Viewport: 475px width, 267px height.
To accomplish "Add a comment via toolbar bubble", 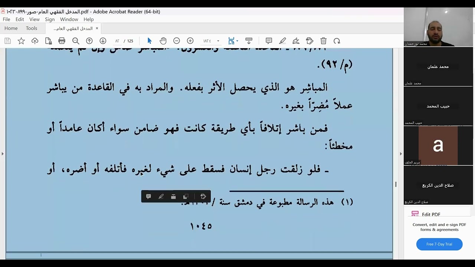I will [x=269, y=41].
